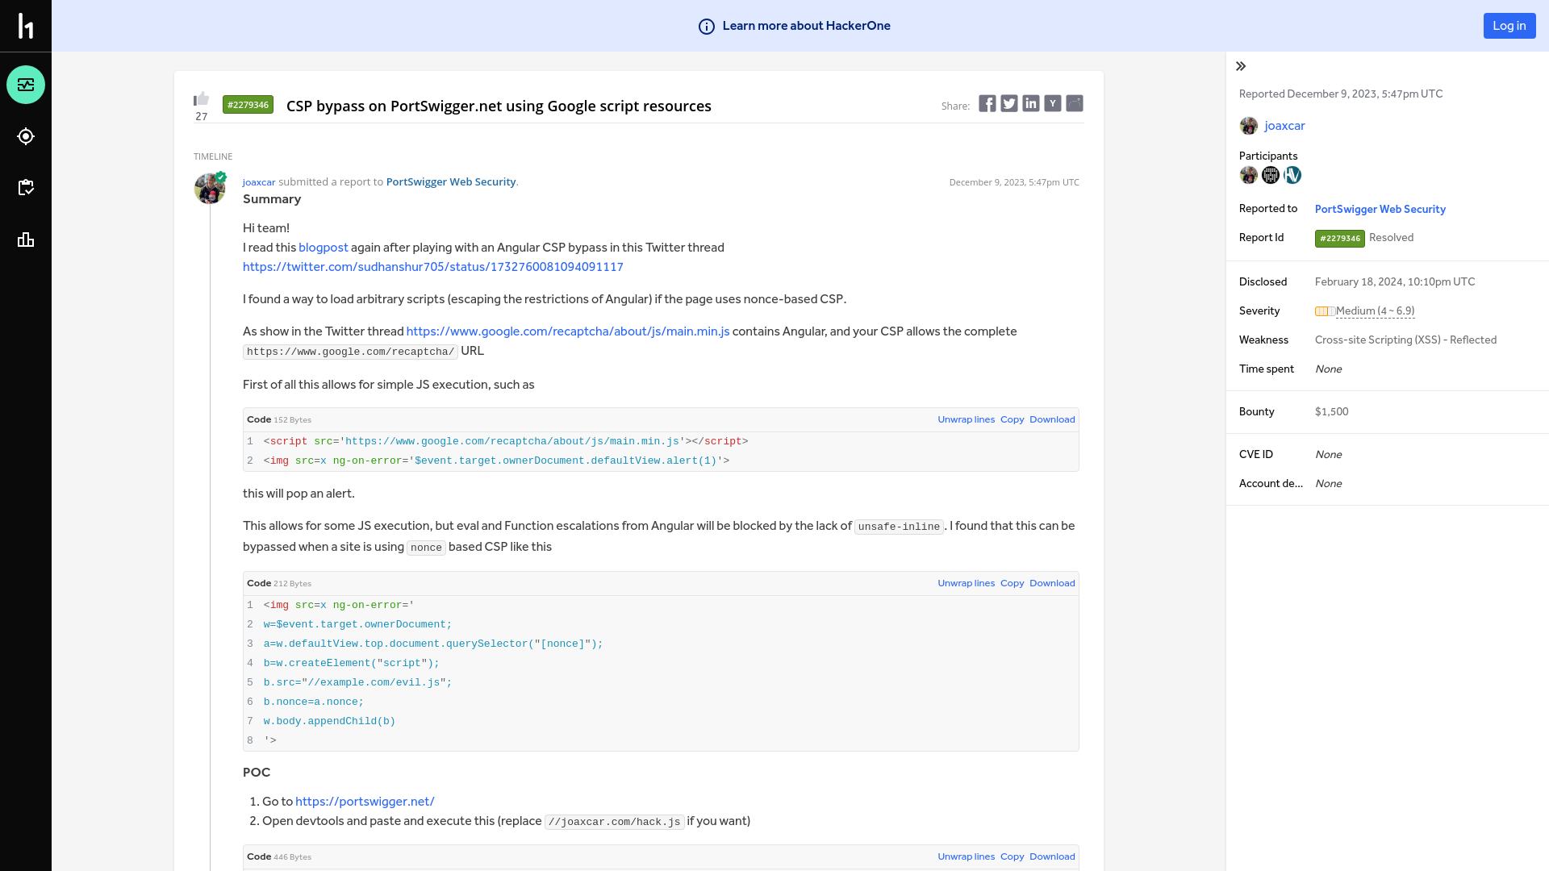The image size is (1549, 871).
Task: Upvote the report with thumbs-up icon
Action: click(x=202, y=98)
